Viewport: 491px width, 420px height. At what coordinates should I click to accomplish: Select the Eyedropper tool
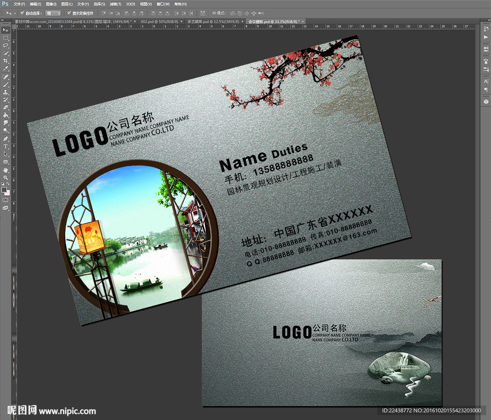pos(5,69)
